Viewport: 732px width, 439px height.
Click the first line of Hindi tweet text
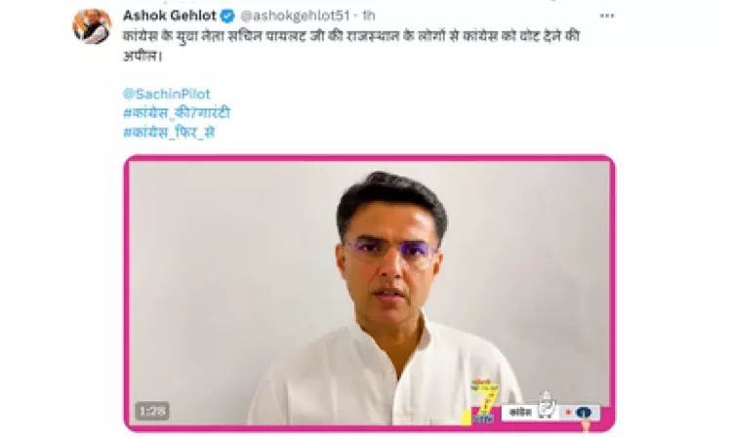(x=351, y=36)
